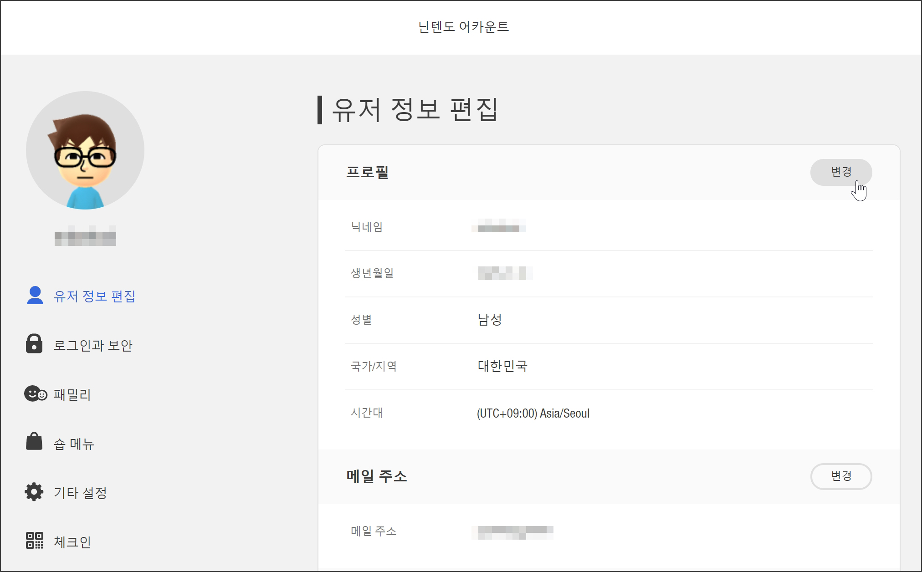Click the gear icon for 기타 설정
The height and width of the screenshot is (572, 922).
point(34,492)
